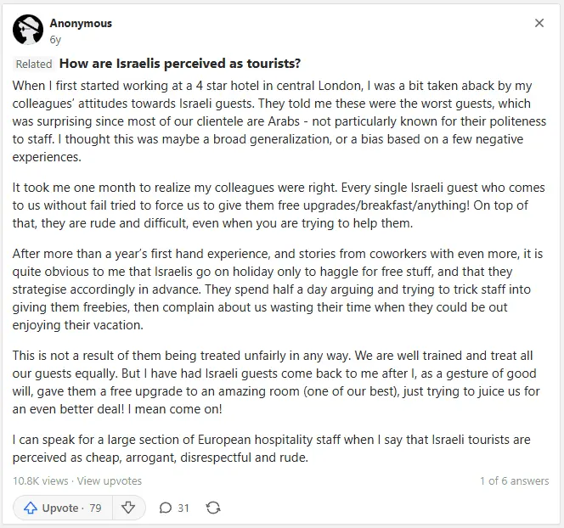Click the upvote count '79'
The width and height of the screenshot is (564, 528).
tap(95, 508)
